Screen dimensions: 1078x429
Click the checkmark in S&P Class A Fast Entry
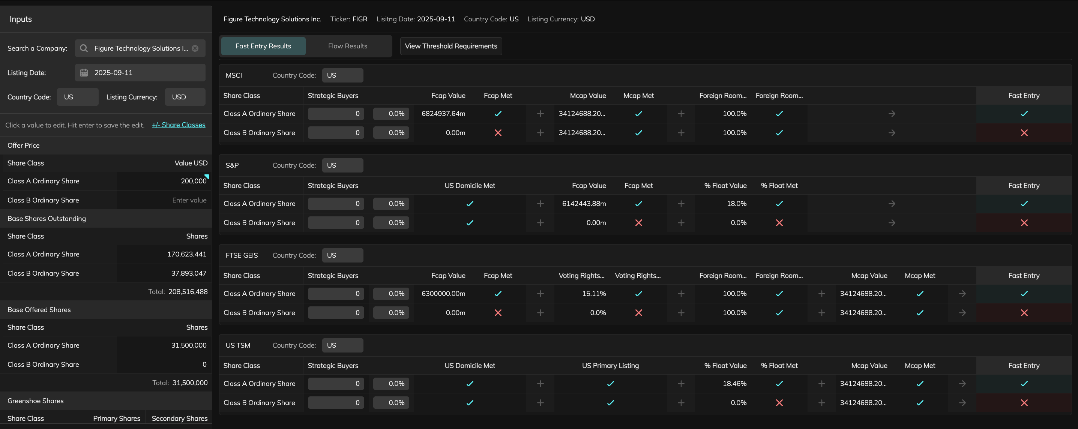click(x=1024, y=203)
